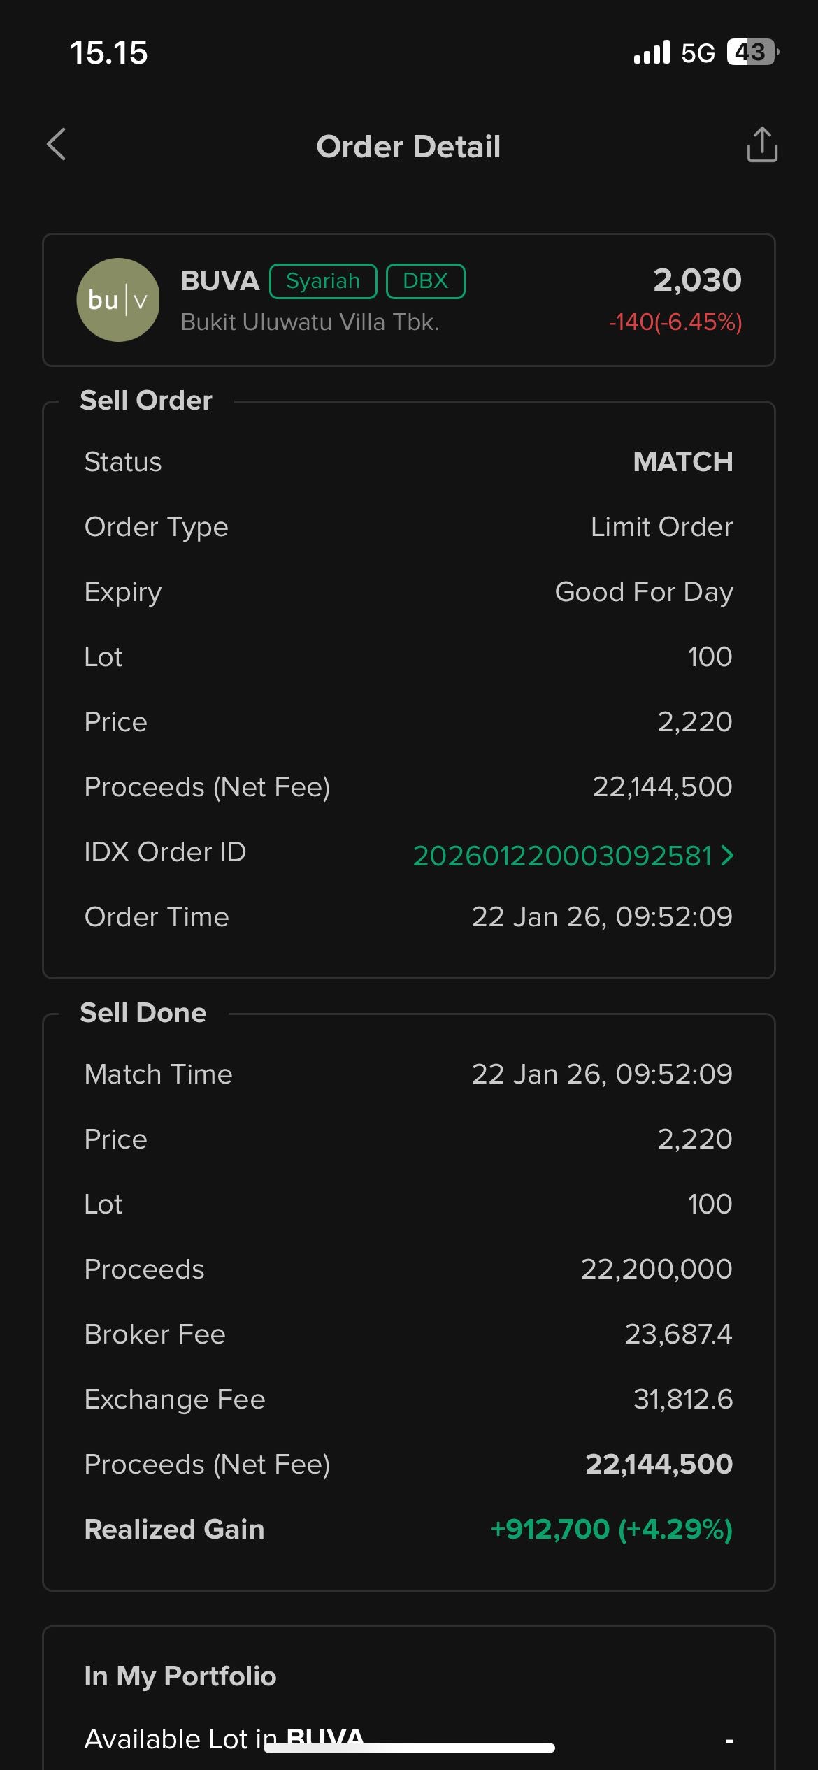Tap the BUVA ticker name
The height and width of the screenshot is (1770, 818).
tap(220, 281)
